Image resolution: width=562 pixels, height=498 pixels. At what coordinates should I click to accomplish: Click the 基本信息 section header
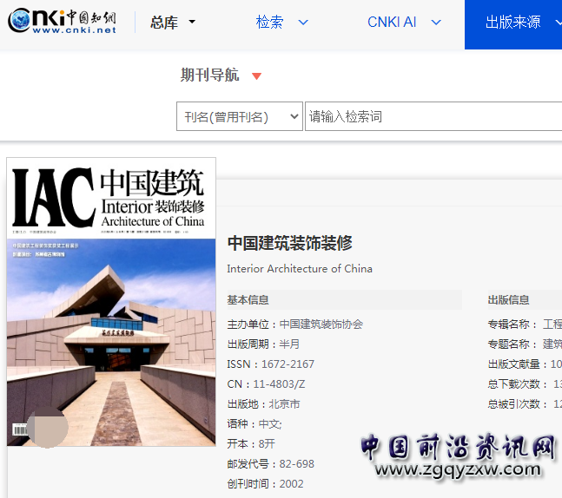tap(248, 300)
